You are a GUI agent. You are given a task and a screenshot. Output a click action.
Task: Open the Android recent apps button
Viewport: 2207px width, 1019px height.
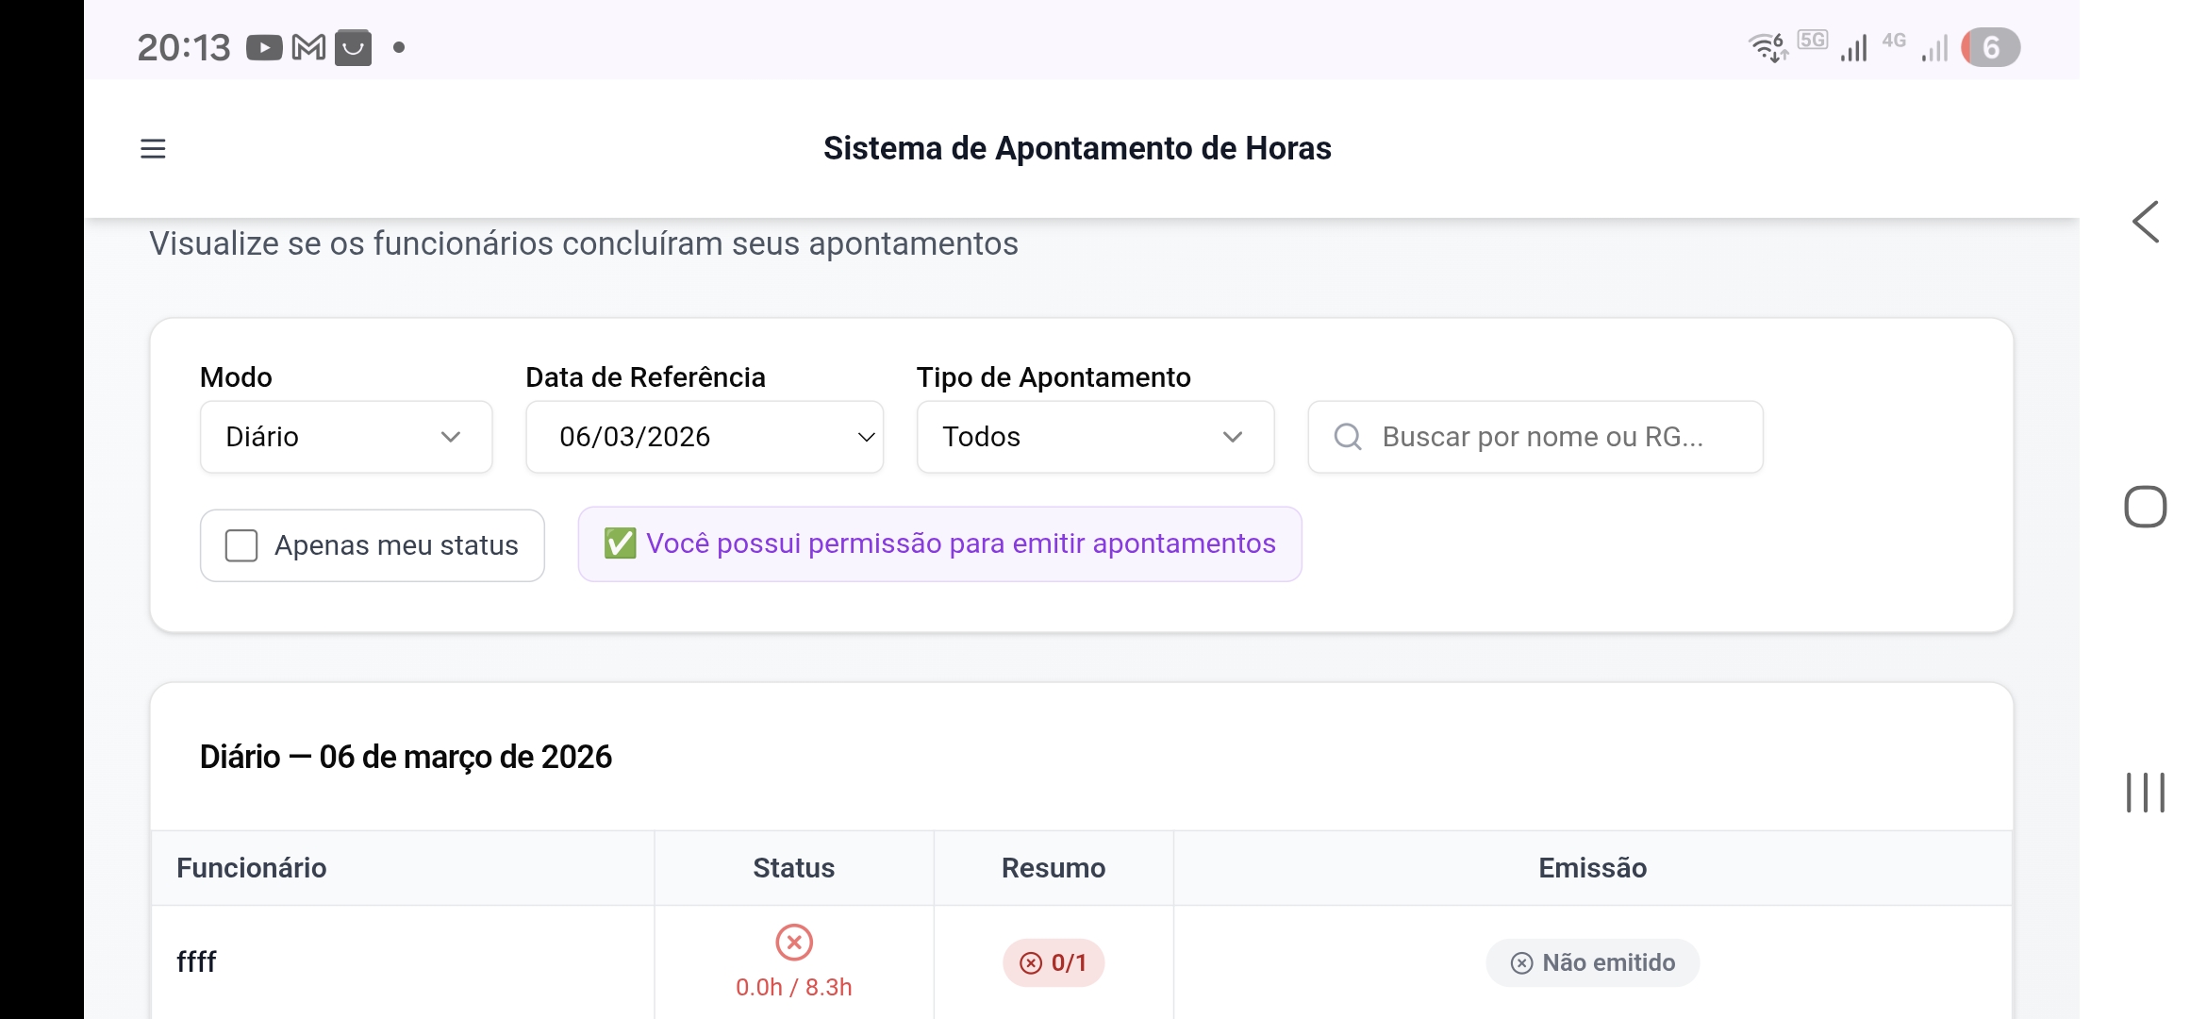coord(2146,792)
